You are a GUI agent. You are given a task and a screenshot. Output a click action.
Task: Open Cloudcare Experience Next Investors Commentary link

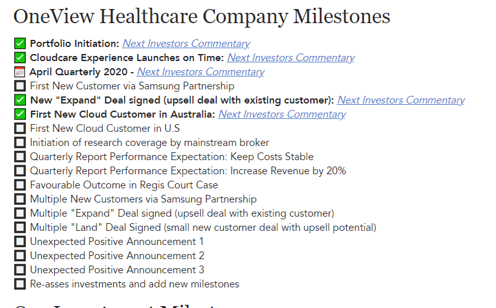tap(291, 58)
